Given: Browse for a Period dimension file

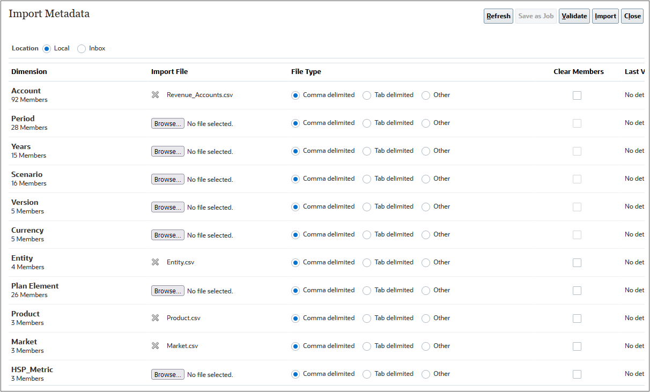Looking at the screenshot, I should (x=167, y=123).
